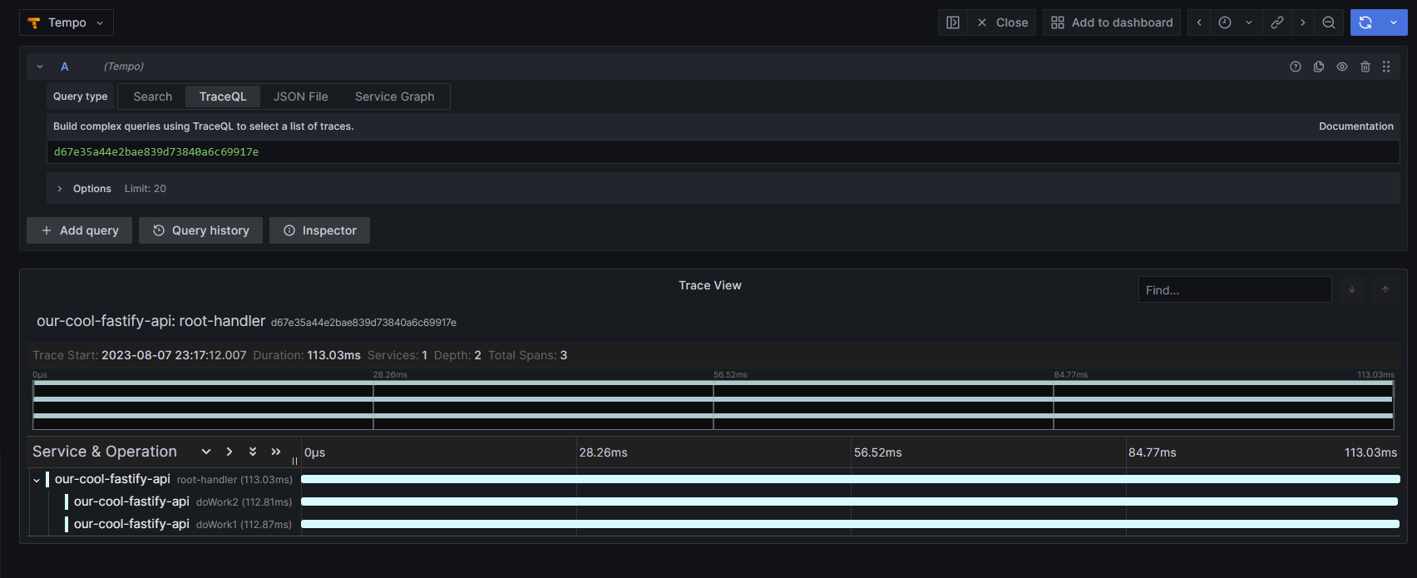Grab the query A drag handle
Image resolution: width=1417 pixels, height=578 pixels.
1386,67
